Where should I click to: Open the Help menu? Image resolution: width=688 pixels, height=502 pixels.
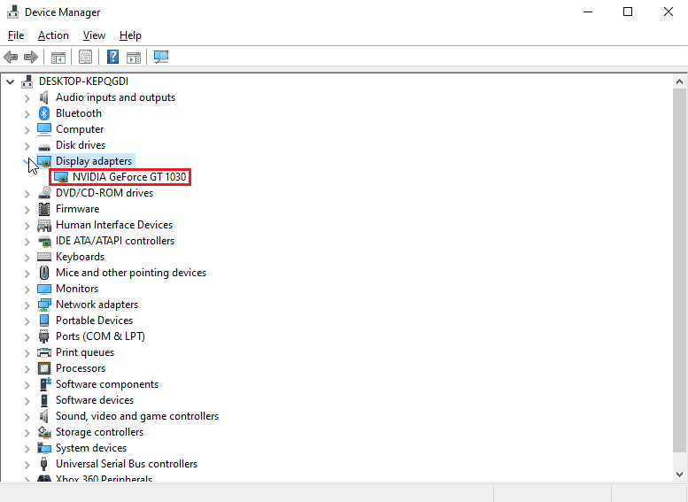[x=130, y=35]
